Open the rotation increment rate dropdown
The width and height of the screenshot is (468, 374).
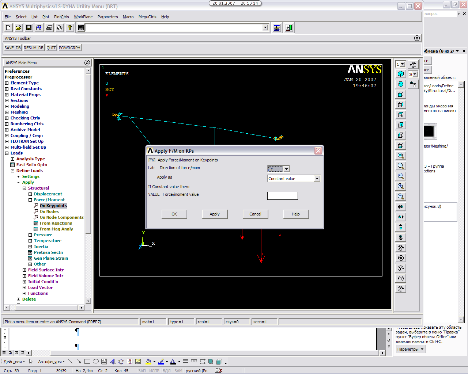415,74
